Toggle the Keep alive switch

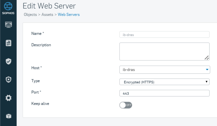[126, 105]
